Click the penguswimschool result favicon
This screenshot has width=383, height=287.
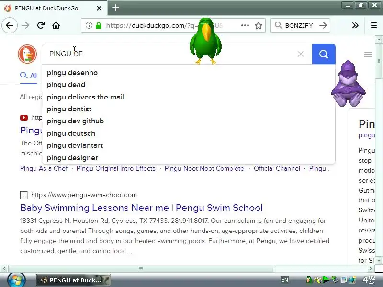(24, 195)
